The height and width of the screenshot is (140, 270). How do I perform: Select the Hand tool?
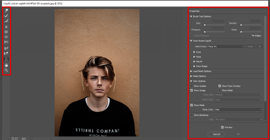point(6,65)
